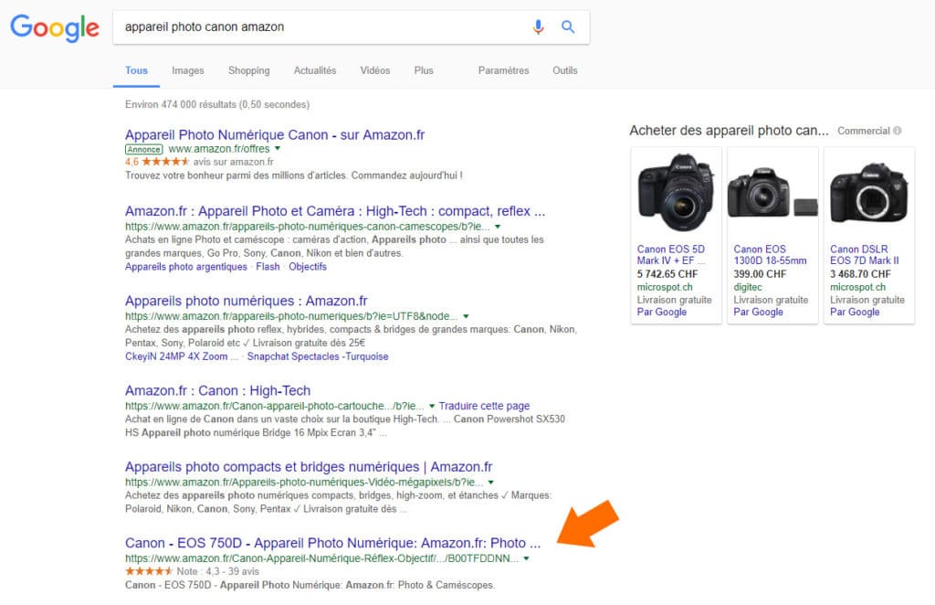
Task: Open the Objectifs sitelink
Action: [x=308, y=267]
